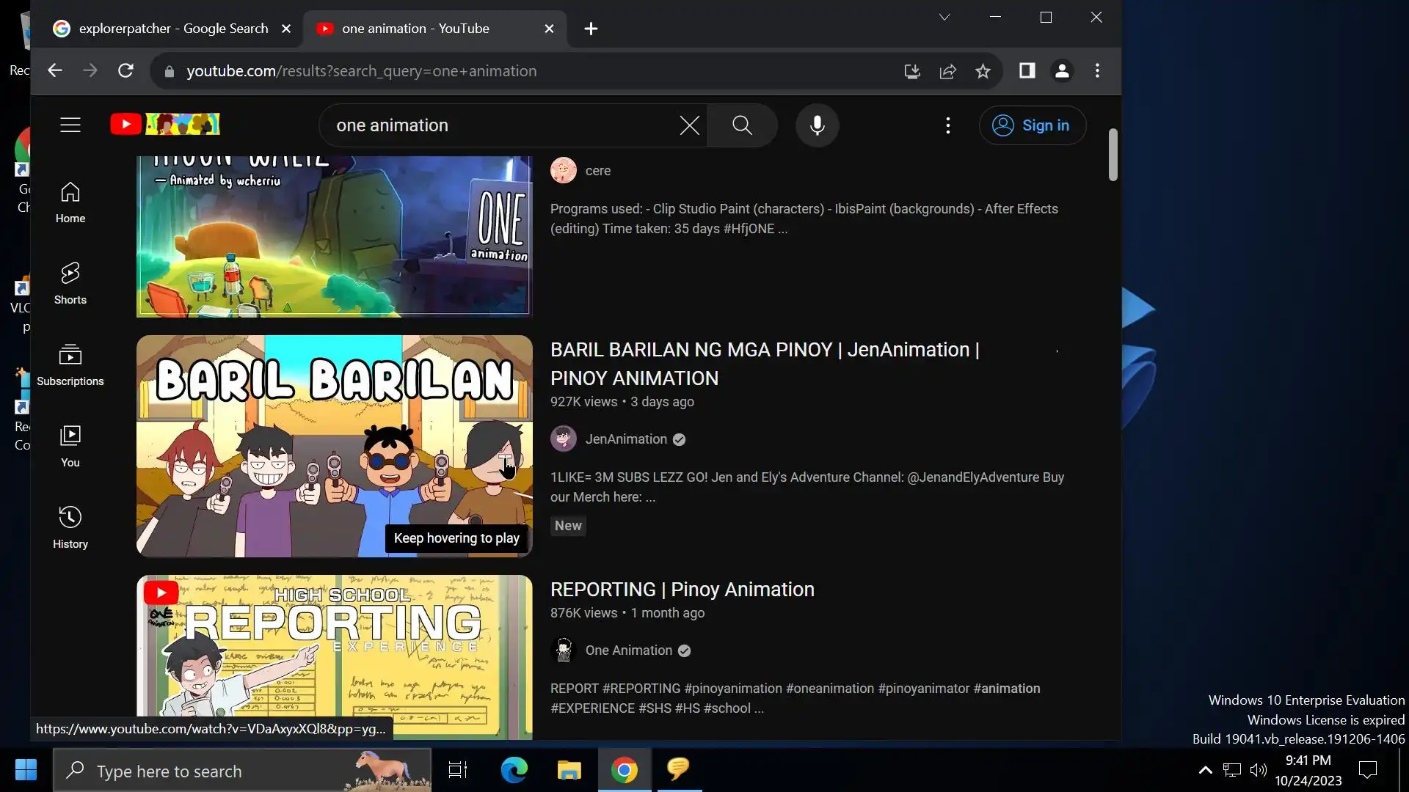This screenshot has height=792, width=1409.
Task: Expand Chrome tab search chevron
Action: tap(944, 17)
